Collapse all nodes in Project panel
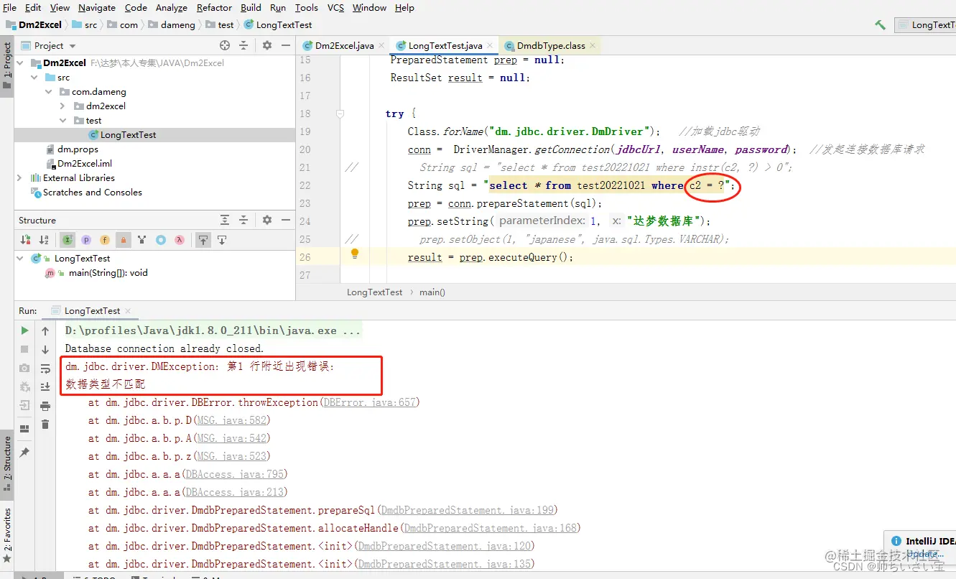This screenshot has width=956, height=579. [x=243, y=45]
